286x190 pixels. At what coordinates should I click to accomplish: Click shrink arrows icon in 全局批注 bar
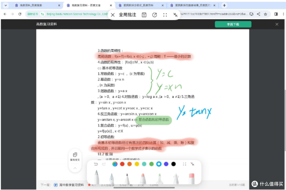click(176, 15)
